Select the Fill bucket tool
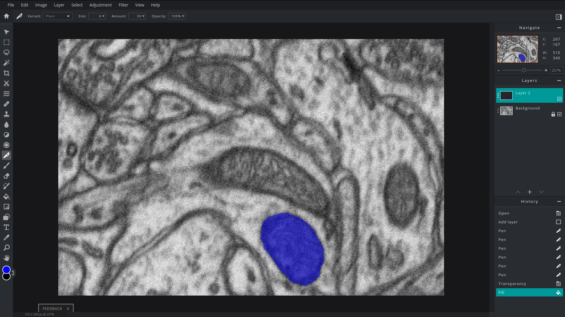This screenshot has height=317, width=565. tap(6, 196)
